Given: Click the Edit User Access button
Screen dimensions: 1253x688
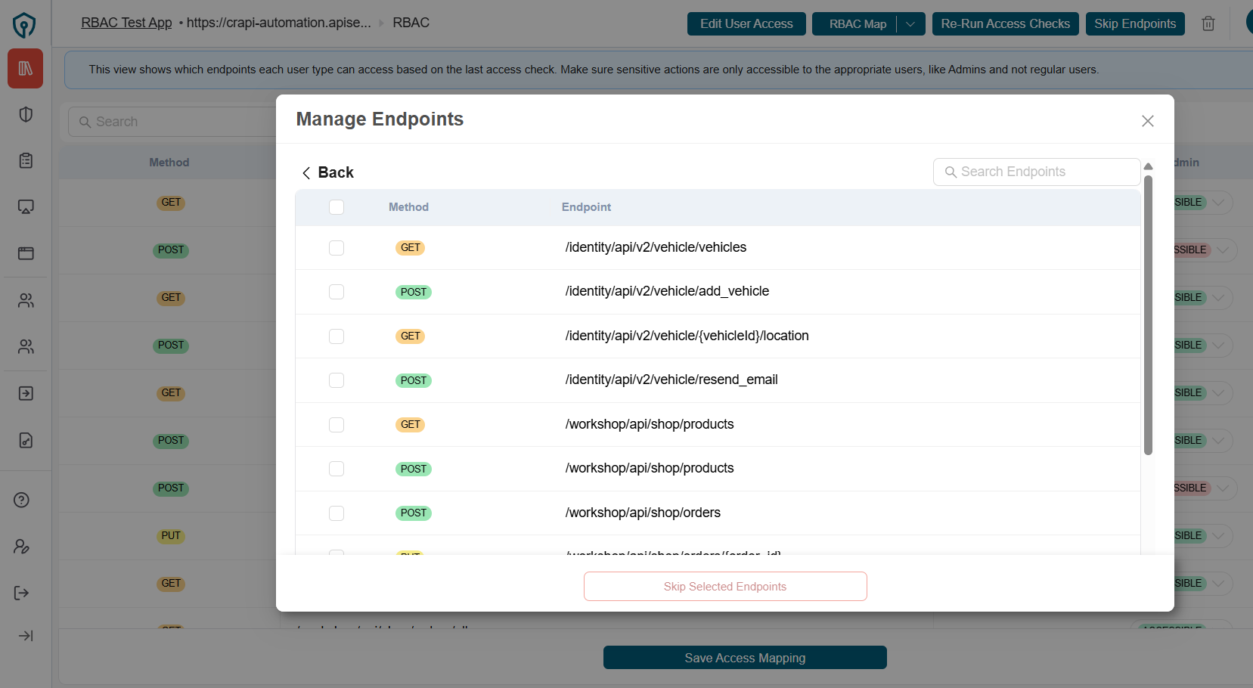Looking at the screenshot, I should click(746, 24).
